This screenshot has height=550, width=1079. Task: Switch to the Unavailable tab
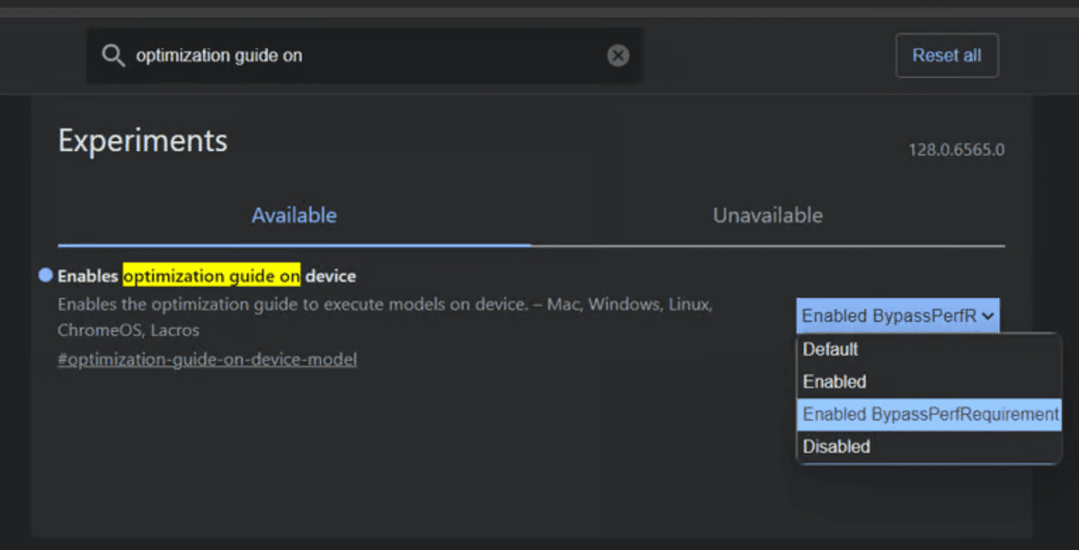[768, 216]
